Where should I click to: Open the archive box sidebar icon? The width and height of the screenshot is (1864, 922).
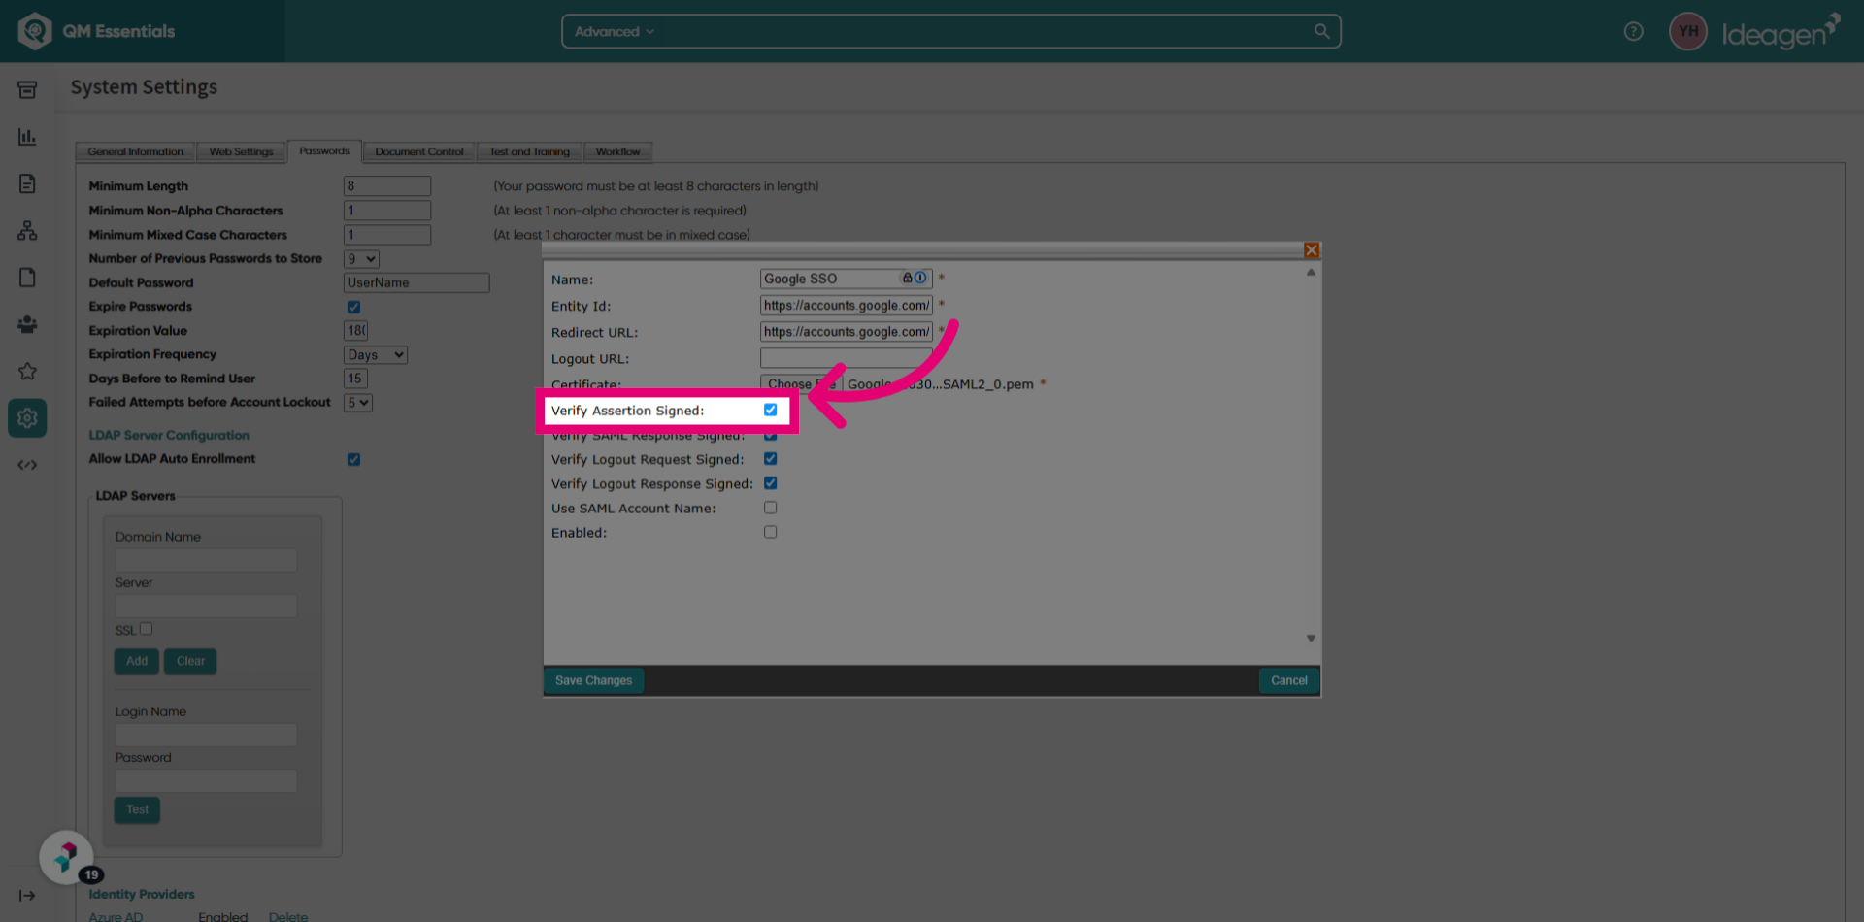pos(27,90)
